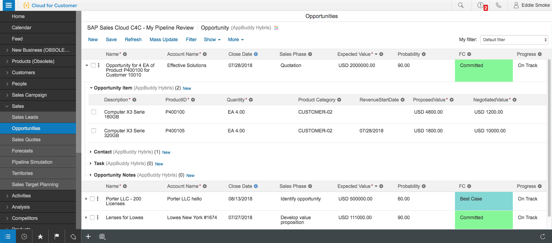Collapse the Opportunity Item section
The image size is (552, 243).
(91, 88)
